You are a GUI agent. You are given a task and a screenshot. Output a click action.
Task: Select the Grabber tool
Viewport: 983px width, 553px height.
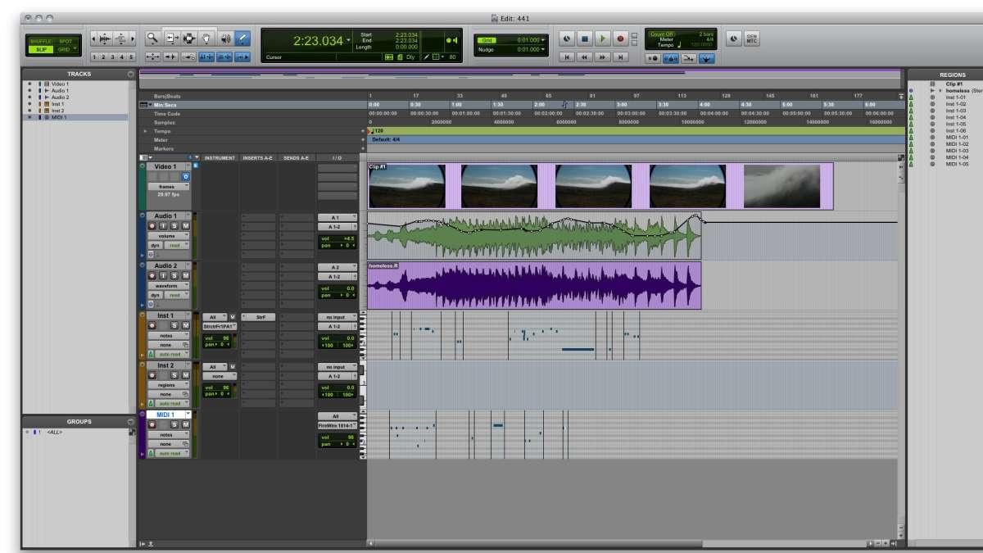click(206, 39)
